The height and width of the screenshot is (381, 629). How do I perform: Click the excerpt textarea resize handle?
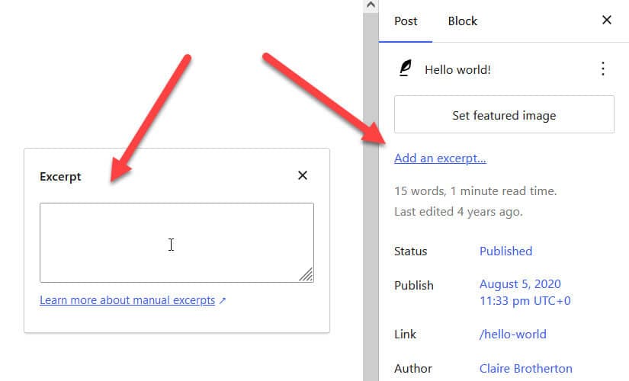(x=306, y=275)
